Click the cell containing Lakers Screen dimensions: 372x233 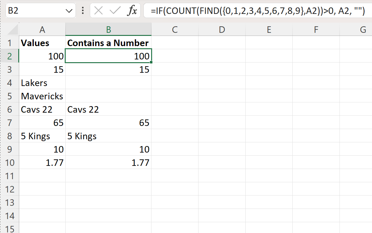coord(42,83)
